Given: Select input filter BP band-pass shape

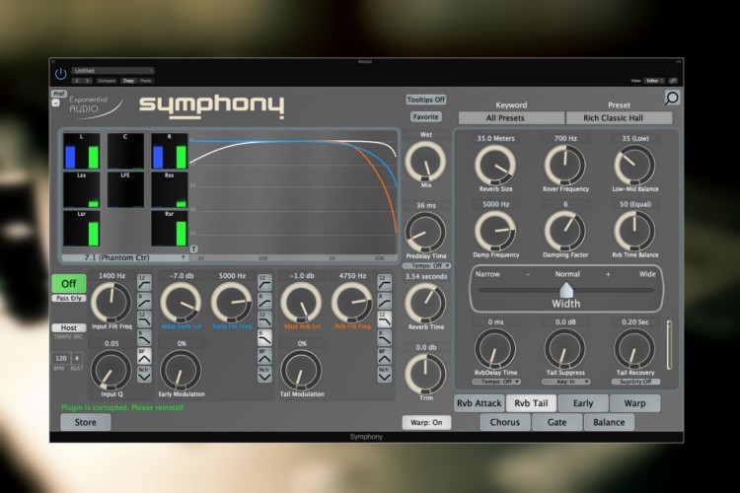Looking at the screenshot, I should (144, 356).
